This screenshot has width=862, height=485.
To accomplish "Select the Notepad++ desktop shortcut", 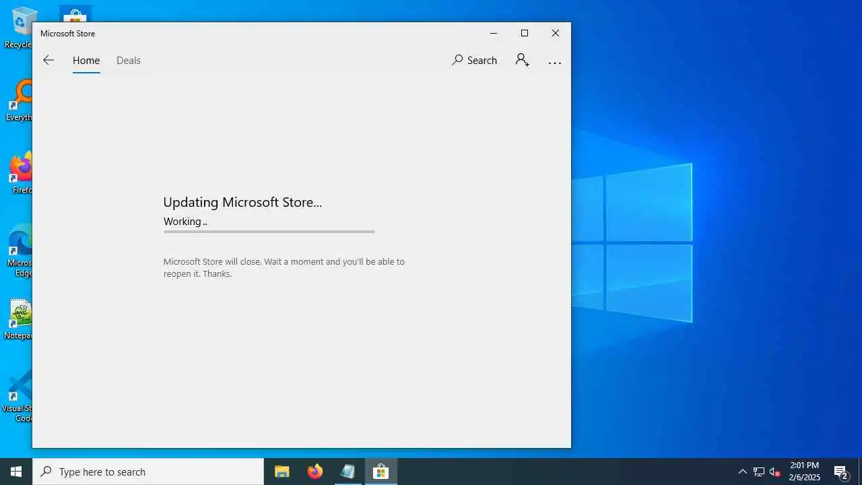I will (x=18, y=319).
